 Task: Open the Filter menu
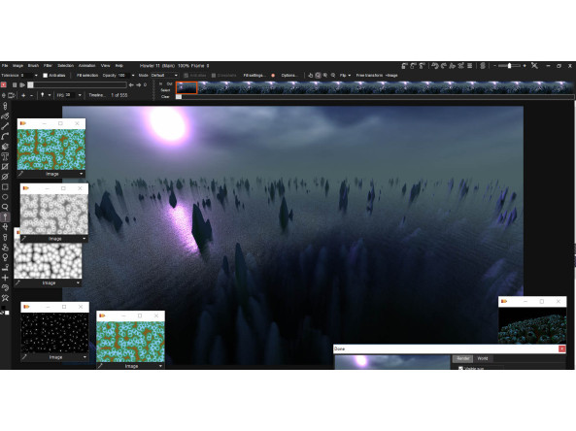(48, 66)
